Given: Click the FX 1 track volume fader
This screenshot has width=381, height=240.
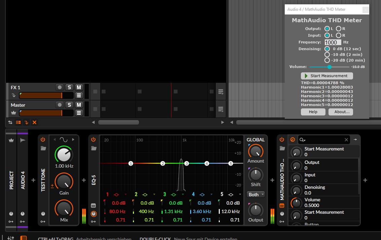Looking at the screenshot, I should 46,96.
